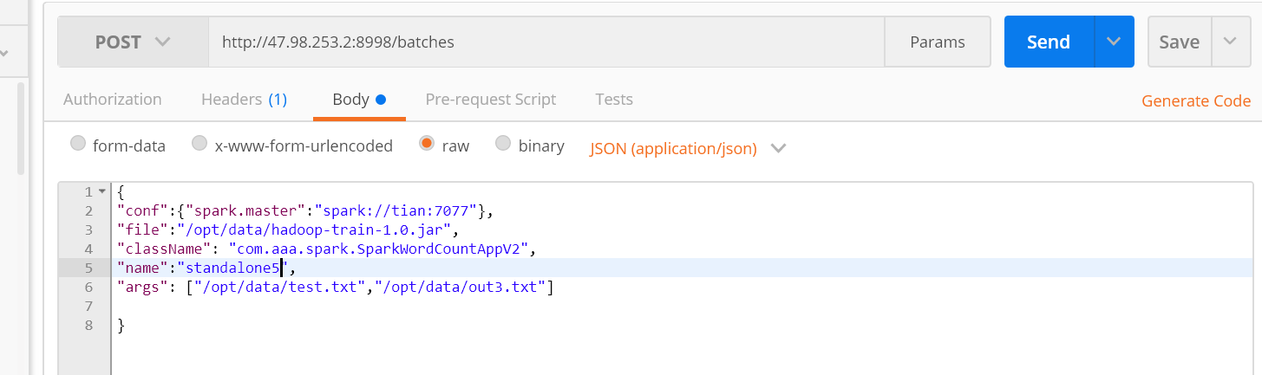
Task: Click the sidebar collapse chevron at left edge
Action: coord(3,54)
